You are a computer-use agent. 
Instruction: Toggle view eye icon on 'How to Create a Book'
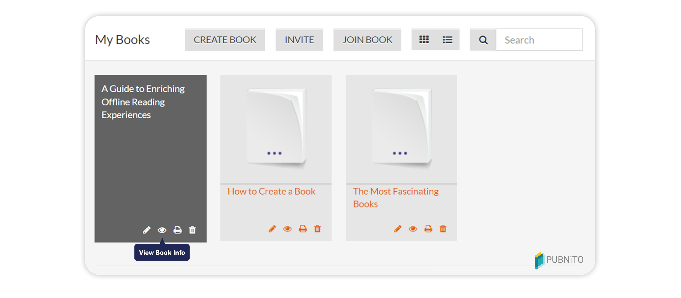point(287,228)
